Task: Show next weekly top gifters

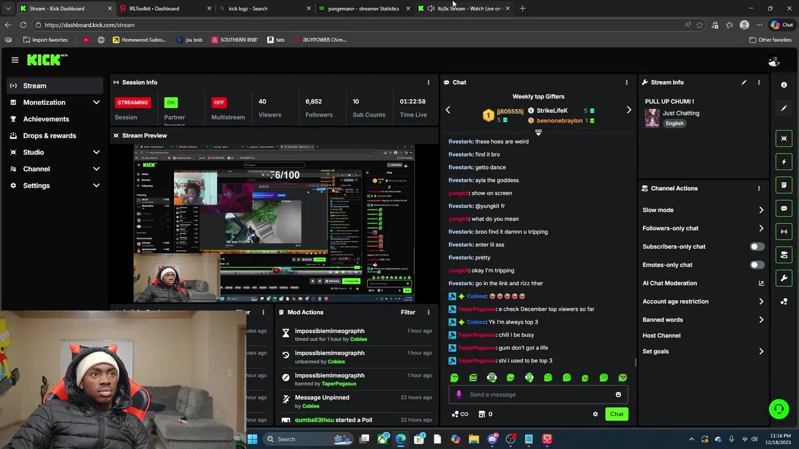Action: 629,110
